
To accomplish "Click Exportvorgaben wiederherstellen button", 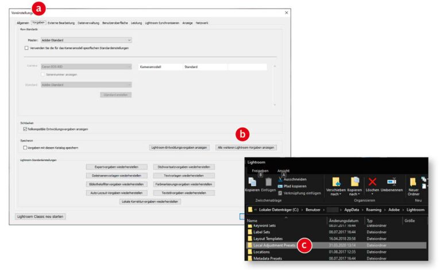I will [117, 167].
